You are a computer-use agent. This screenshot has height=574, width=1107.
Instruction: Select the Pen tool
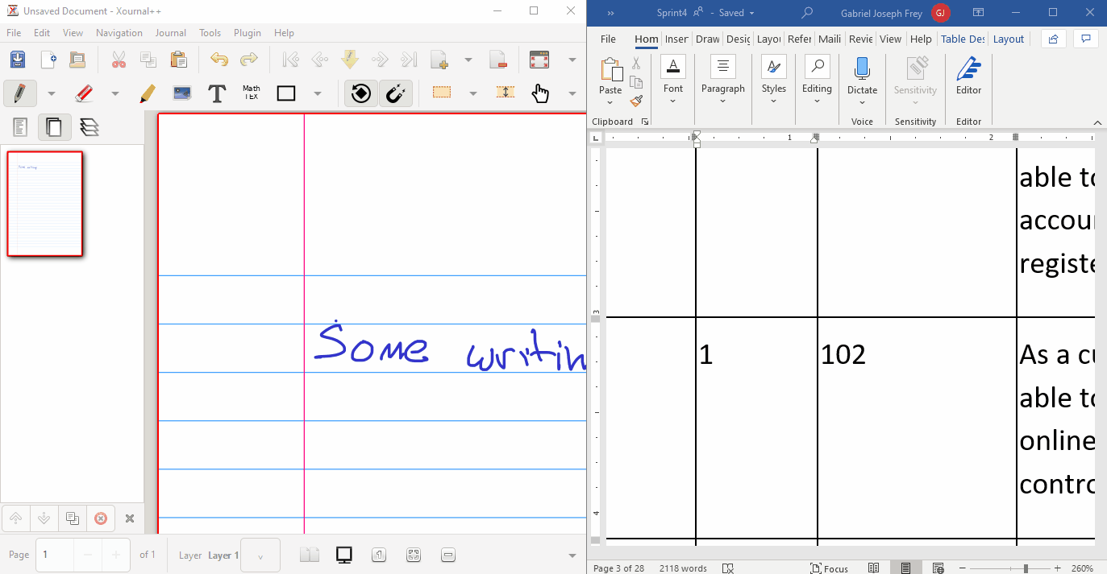[x=19, y=93]
